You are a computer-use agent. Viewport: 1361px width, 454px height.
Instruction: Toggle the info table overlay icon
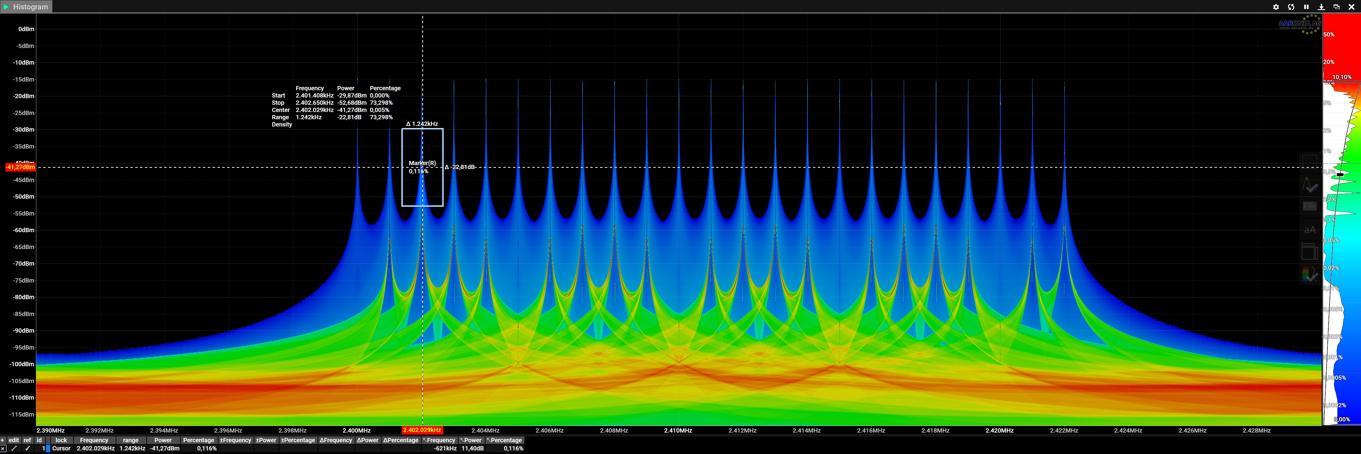(1309, 207)
